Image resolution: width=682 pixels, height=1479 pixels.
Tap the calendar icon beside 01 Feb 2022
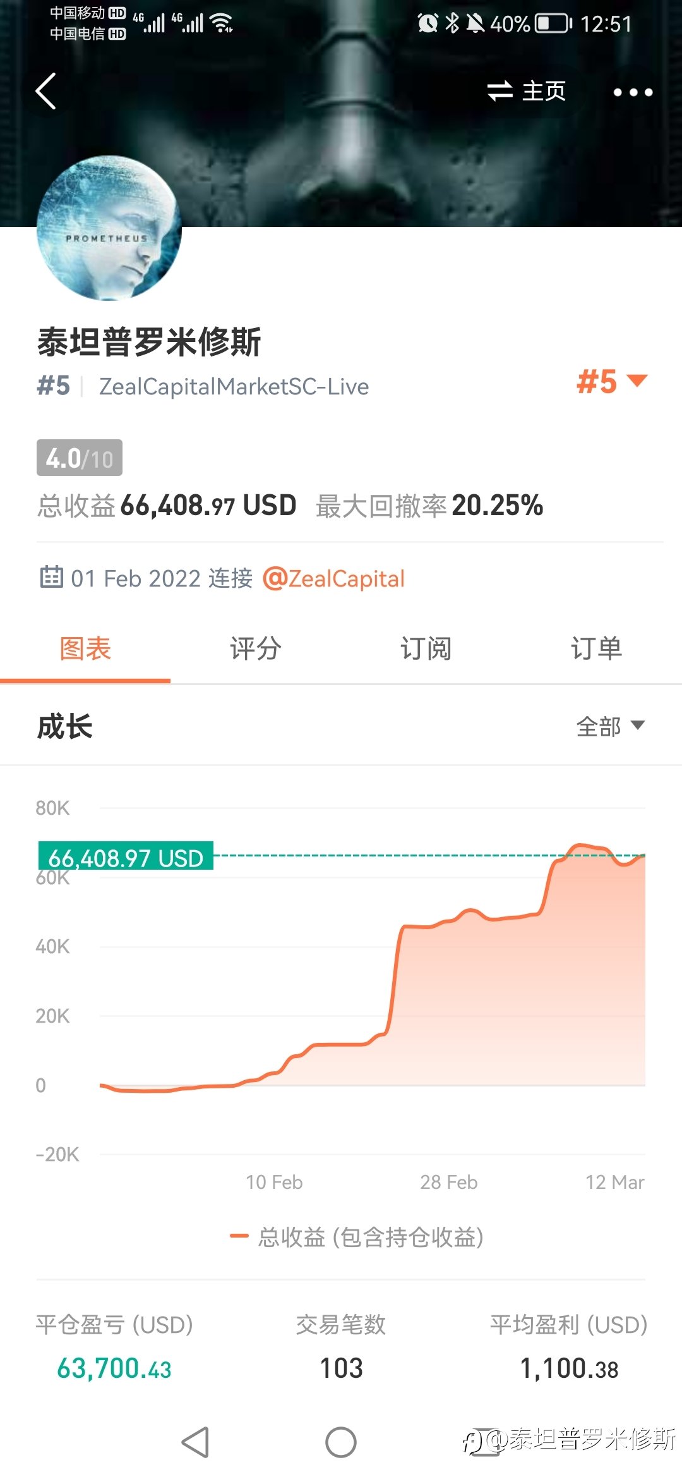pyautogui.click(x=51, y=577)
